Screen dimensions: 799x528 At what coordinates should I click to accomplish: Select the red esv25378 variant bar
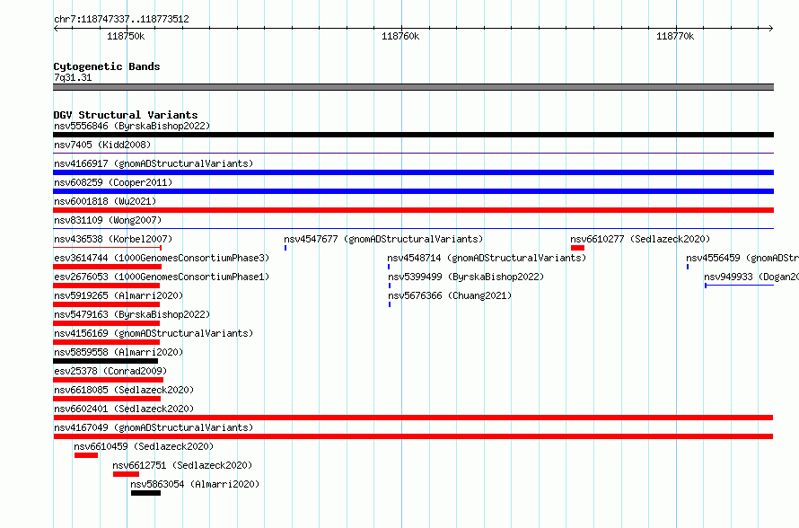(108, 380)
